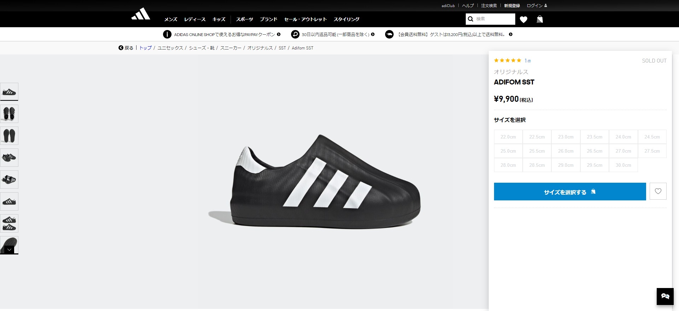Click the adidas logo
This screenshot has height=311, width=679.
(x=141, y=14)
